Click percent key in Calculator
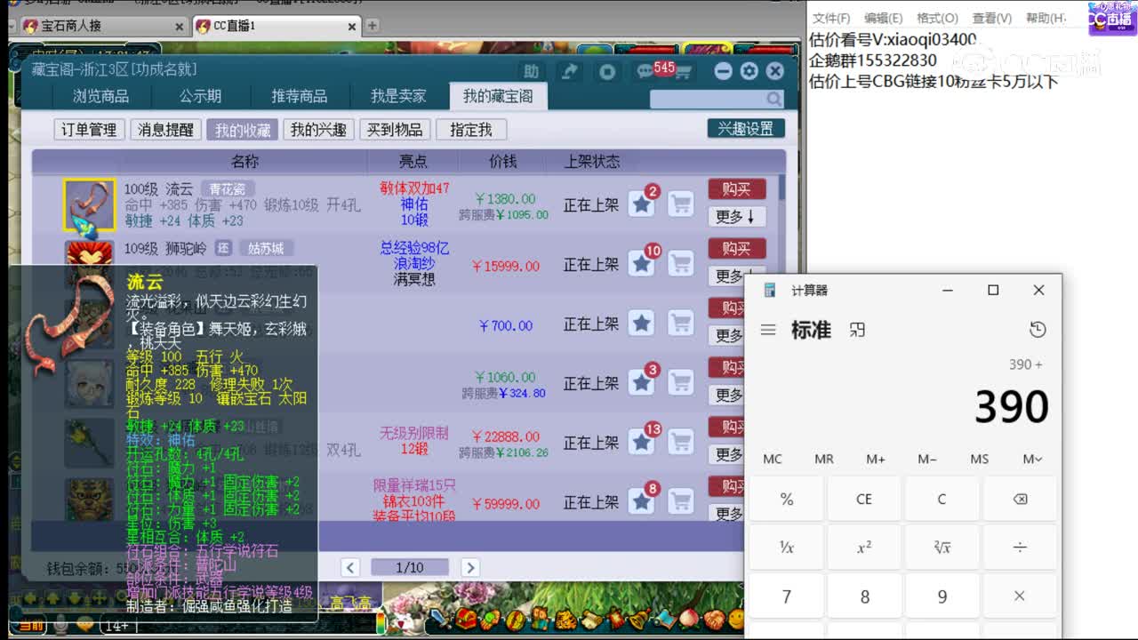The image size is (1138, 640). pyautogui.click(x=787, y=499)
